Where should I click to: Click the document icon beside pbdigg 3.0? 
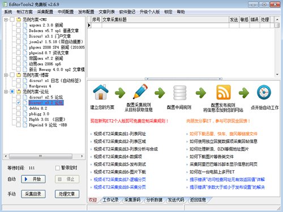coord(25,114)
